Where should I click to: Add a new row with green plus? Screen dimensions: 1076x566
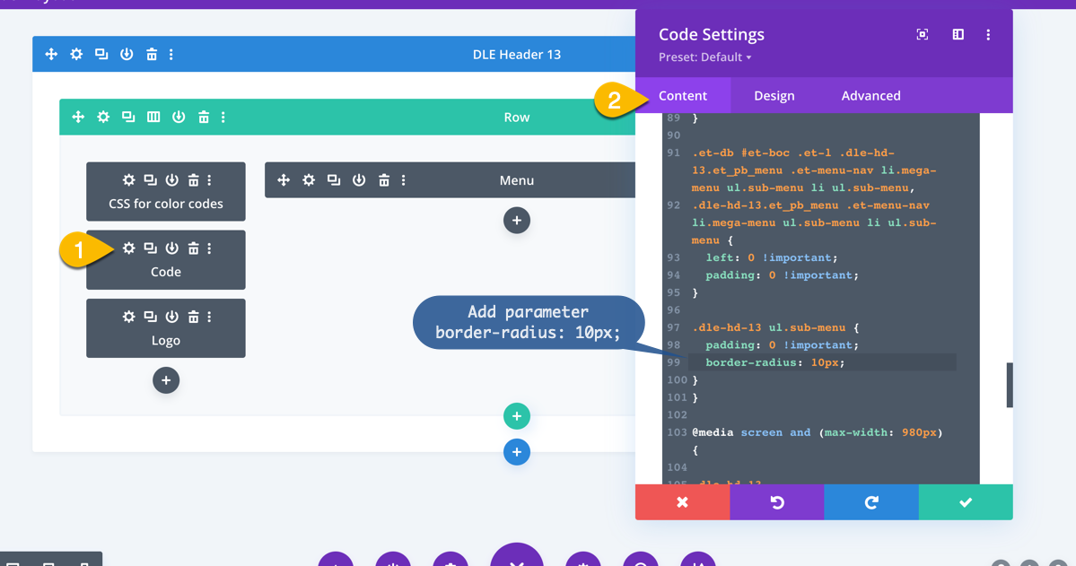[517, 415]
